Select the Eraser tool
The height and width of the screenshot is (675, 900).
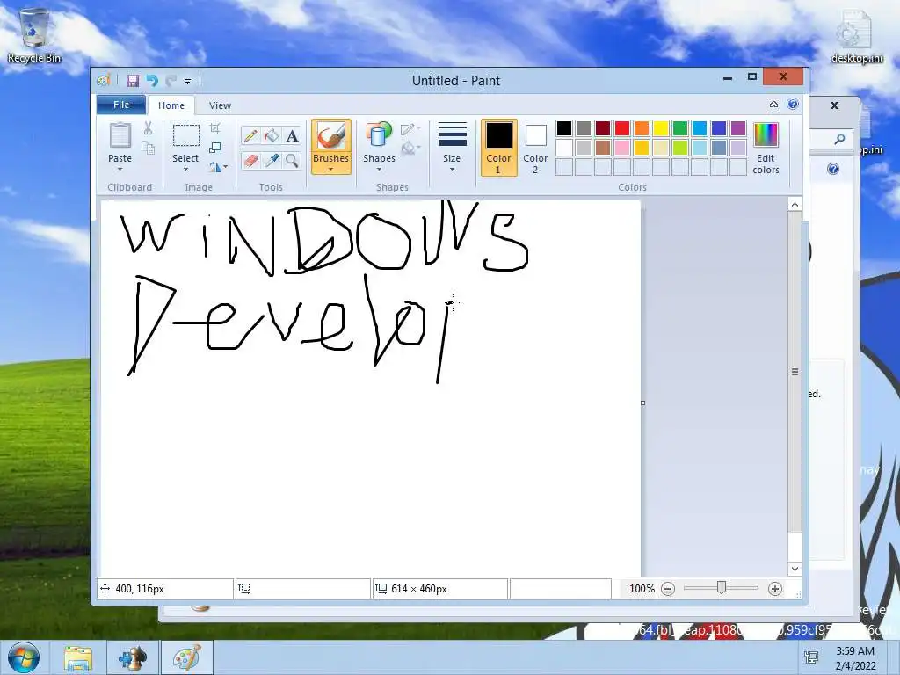click(250, 160)
